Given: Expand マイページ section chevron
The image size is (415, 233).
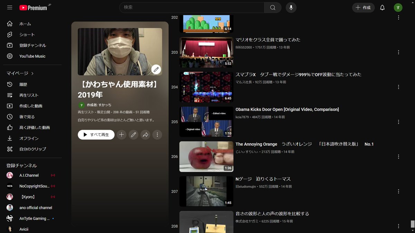Looking at the screenshot, I should pyautogui.click(x=33, y=73).
